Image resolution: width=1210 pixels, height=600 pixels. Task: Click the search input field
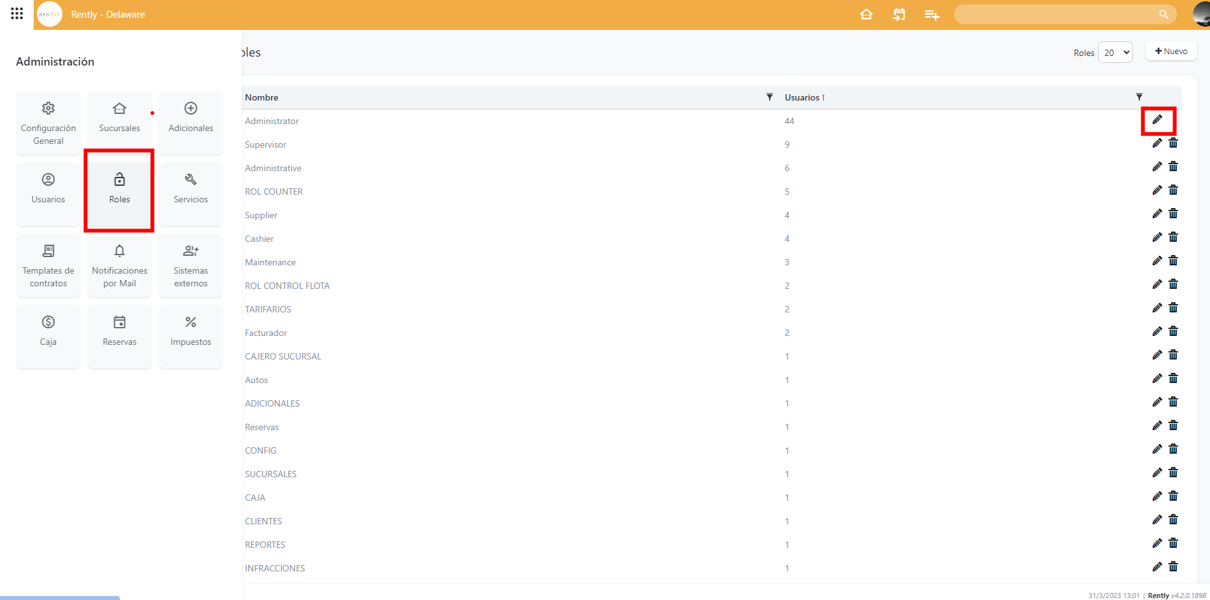(x=1056, y=15)
